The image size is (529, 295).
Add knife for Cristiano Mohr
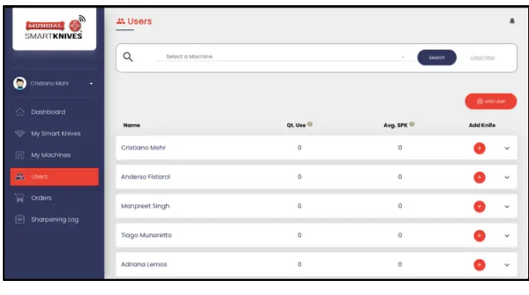click(x=479, y=148)
